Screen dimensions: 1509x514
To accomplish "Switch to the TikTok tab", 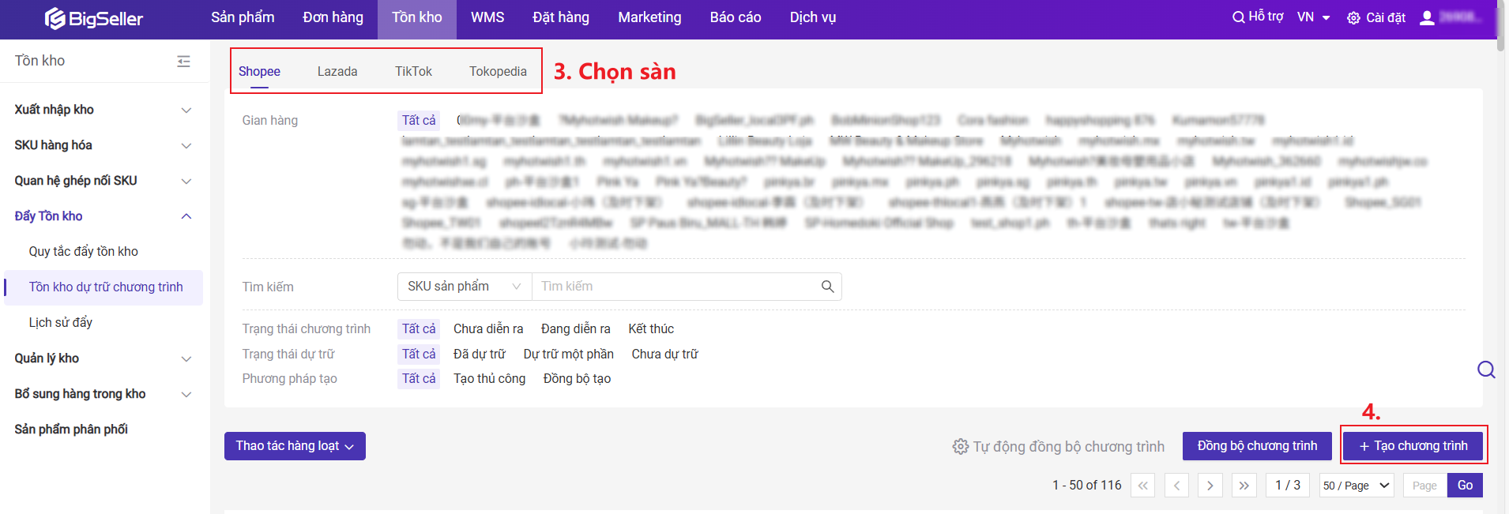I will click(x=413, y=71).
